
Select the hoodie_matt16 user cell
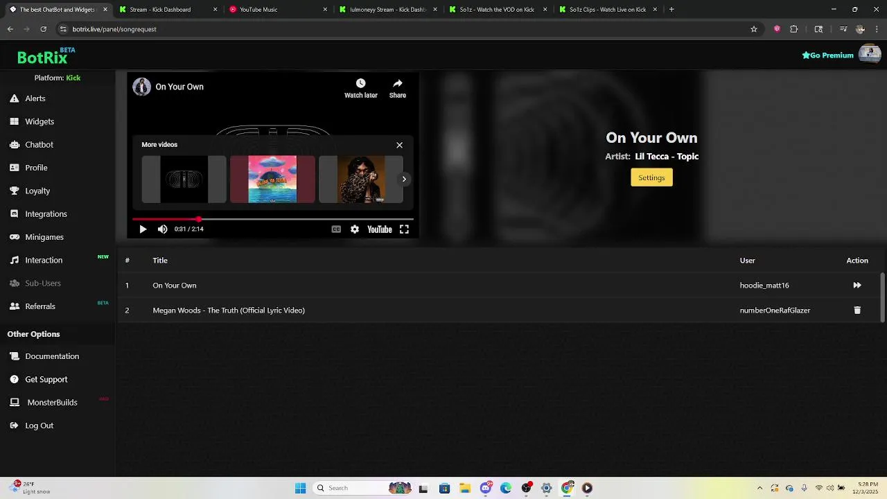coord(764,286)
